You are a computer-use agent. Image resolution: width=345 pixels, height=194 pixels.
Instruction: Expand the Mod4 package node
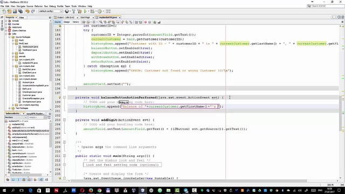pyautogui.click(x=13, y=53)
